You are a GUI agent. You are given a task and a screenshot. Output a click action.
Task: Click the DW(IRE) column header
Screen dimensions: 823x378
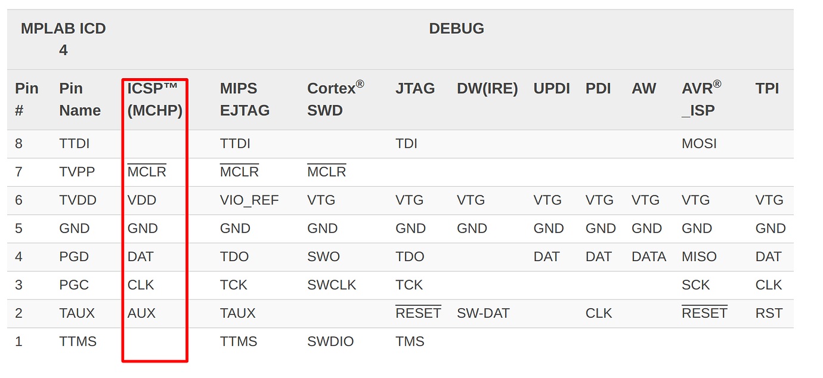[x=487, y=89]
